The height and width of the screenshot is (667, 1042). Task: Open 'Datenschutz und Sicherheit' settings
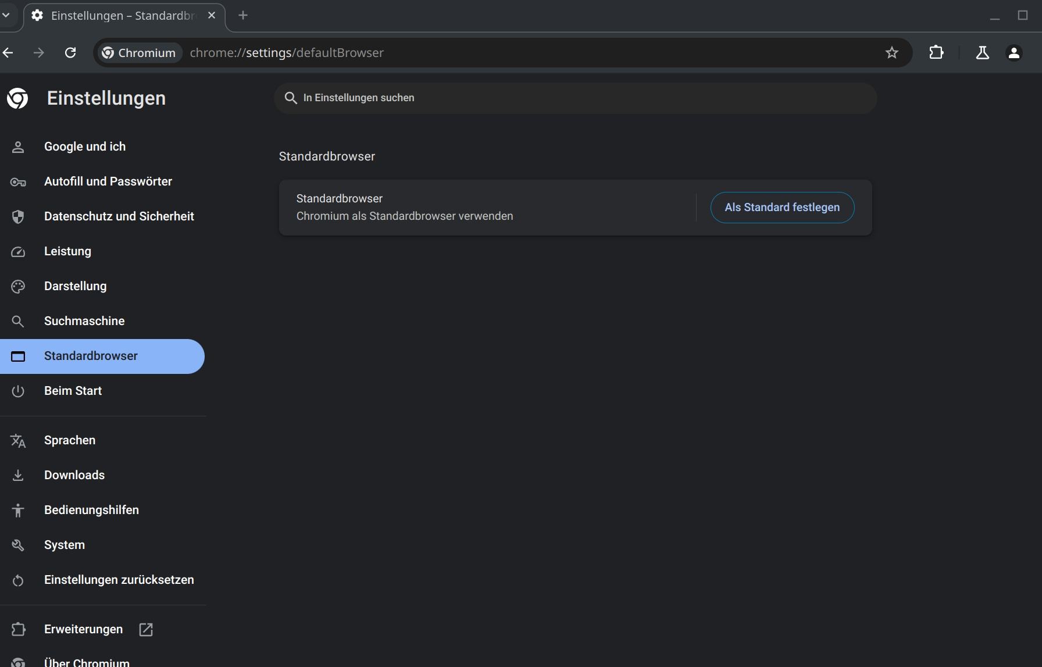(x=119, y=216)
